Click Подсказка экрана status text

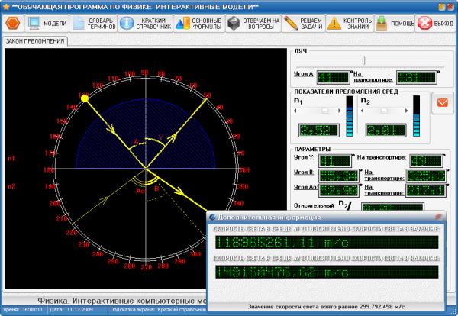coord(158,309)
